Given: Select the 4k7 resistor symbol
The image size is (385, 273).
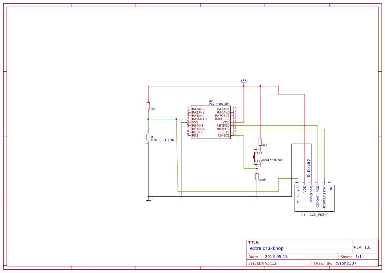Looking at the screenshot, I should point(260,143).
